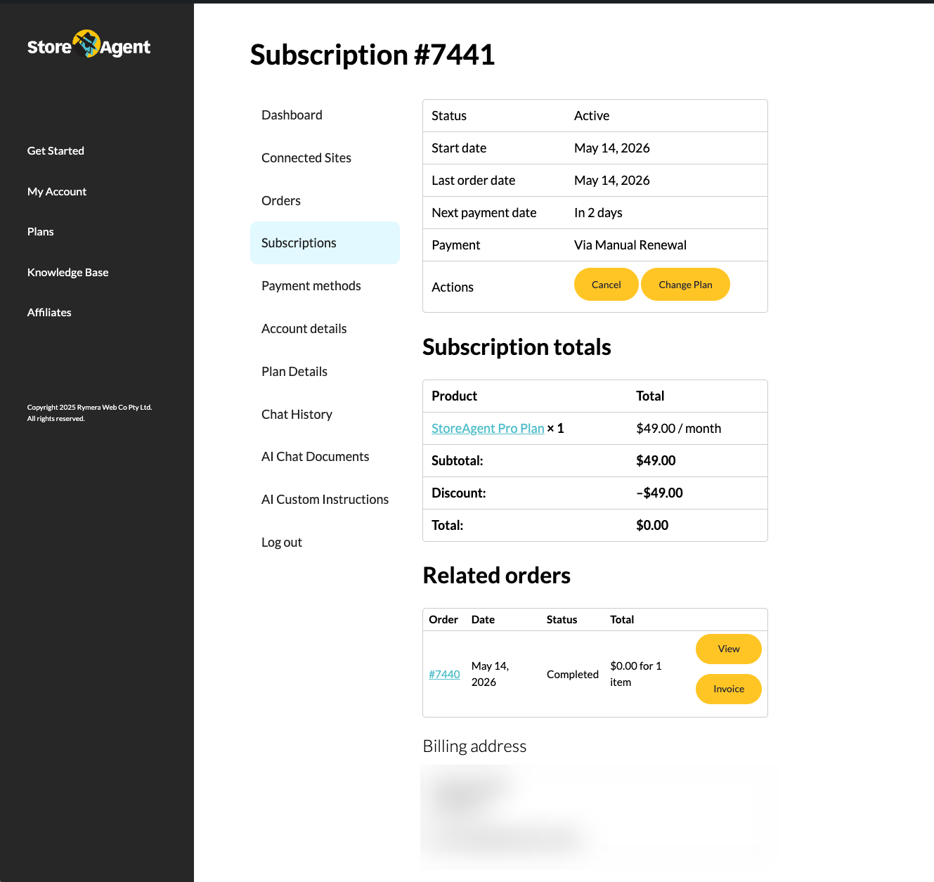Viewport: 934px width, 882px height.
Task: Click '$0.00 for 1 item' order total
Action: [636, 674]
